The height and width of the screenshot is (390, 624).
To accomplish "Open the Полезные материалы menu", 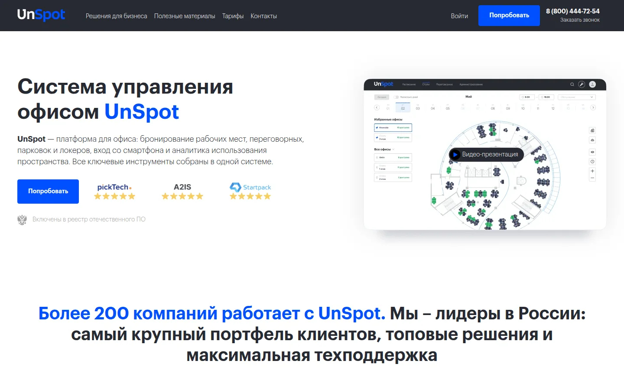I will coord(185,16).
